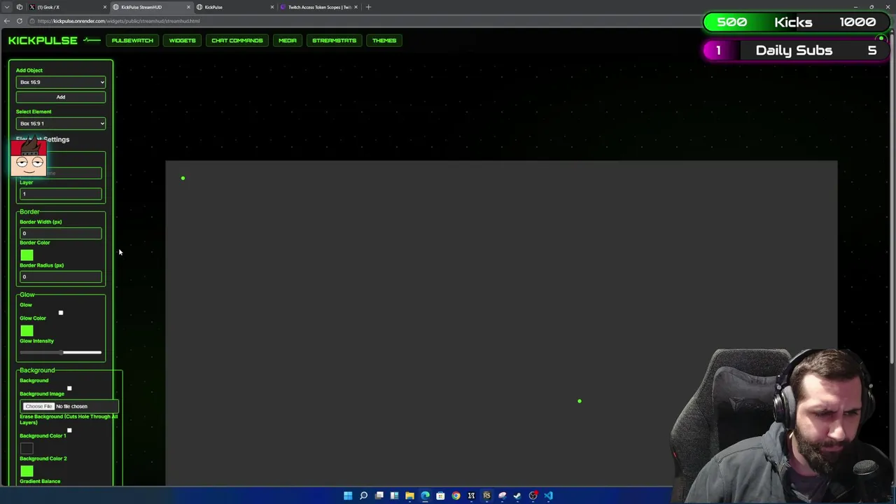Enable Erase Background checkbox
Viewport: 896px width, 504px height.
click(x=69, y=430)
